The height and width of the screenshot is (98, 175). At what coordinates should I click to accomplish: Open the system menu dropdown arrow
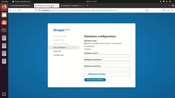(x=173, y=1)
